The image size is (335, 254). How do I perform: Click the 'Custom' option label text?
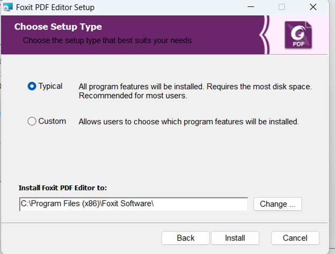(52, 122)
